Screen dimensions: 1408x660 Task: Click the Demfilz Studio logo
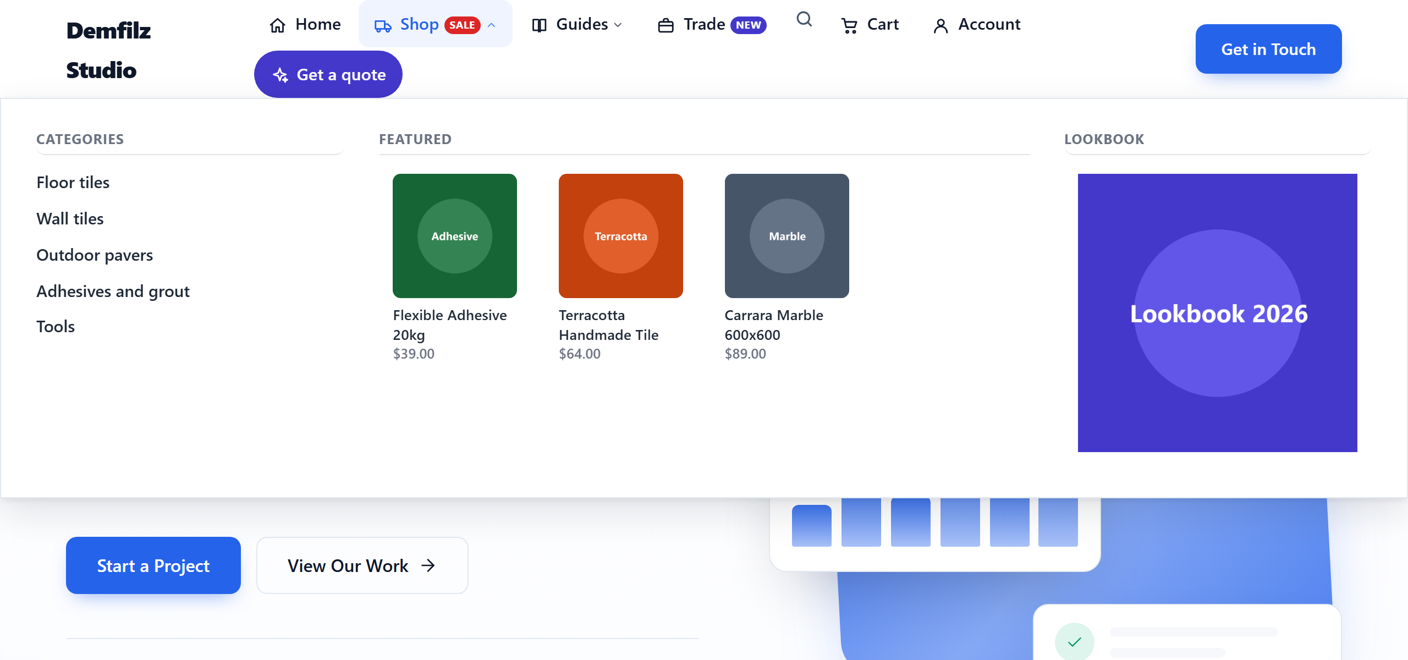pyautogui.click(x=108, y=50)
